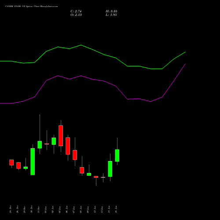Select the last green candlestick above 16 Jan

(x=117, y=155)
